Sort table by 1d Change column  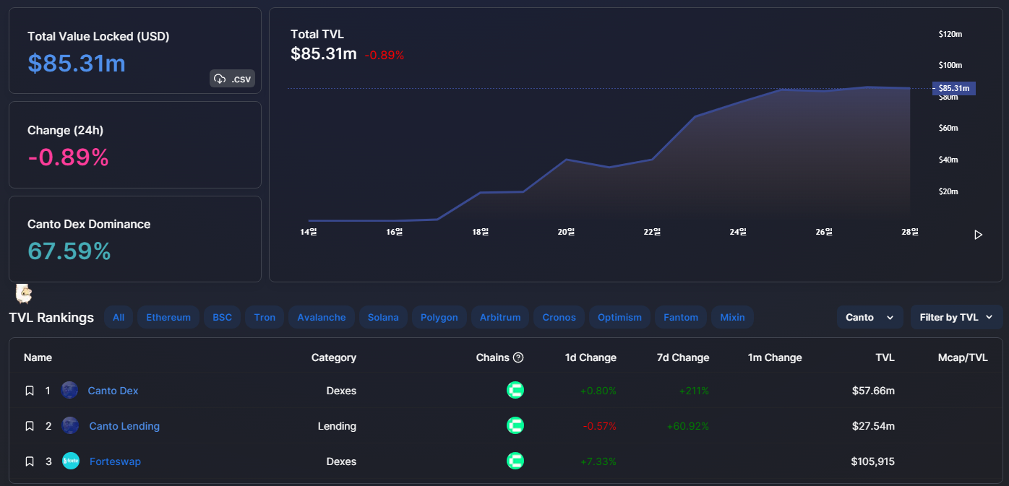[591, 357]
